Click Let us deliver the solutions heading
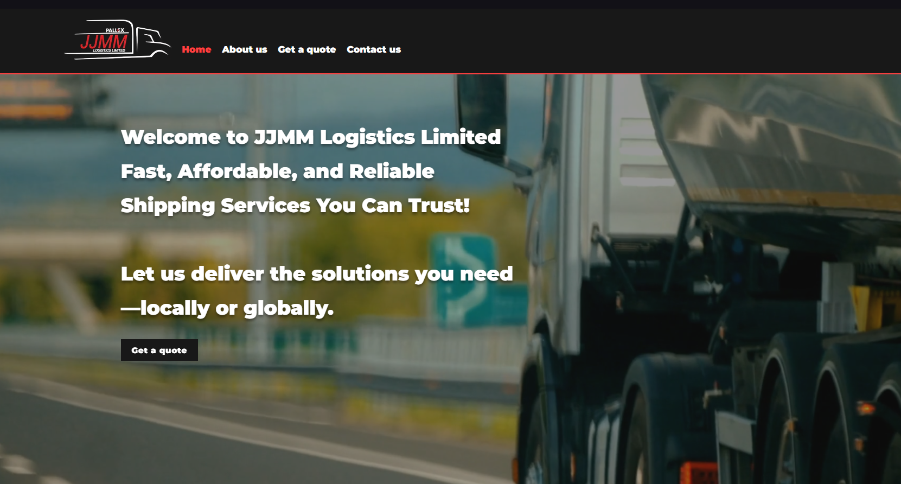This screenshot has height=484, width=901. point(317,274)
